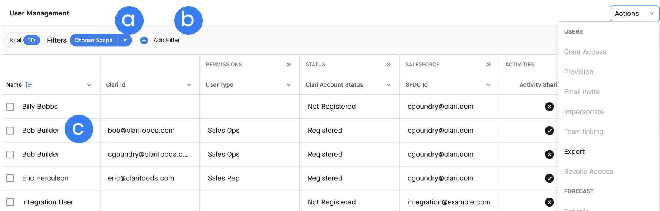Select Email invite menu item

[582, 92]
